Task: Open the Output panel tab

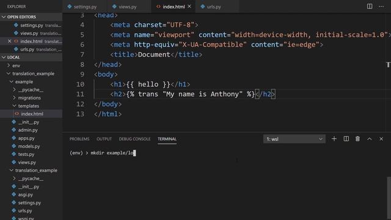Action: coord(104,139)
